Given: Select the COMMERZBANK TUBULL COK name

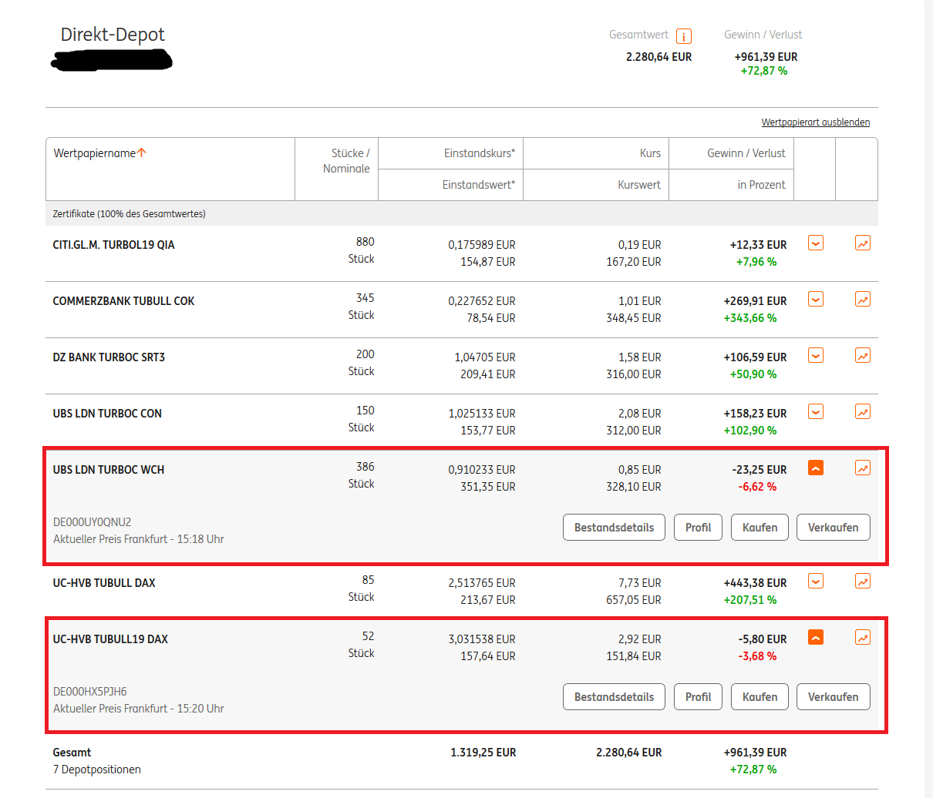Looking at the screenshot, I should 123,301.
